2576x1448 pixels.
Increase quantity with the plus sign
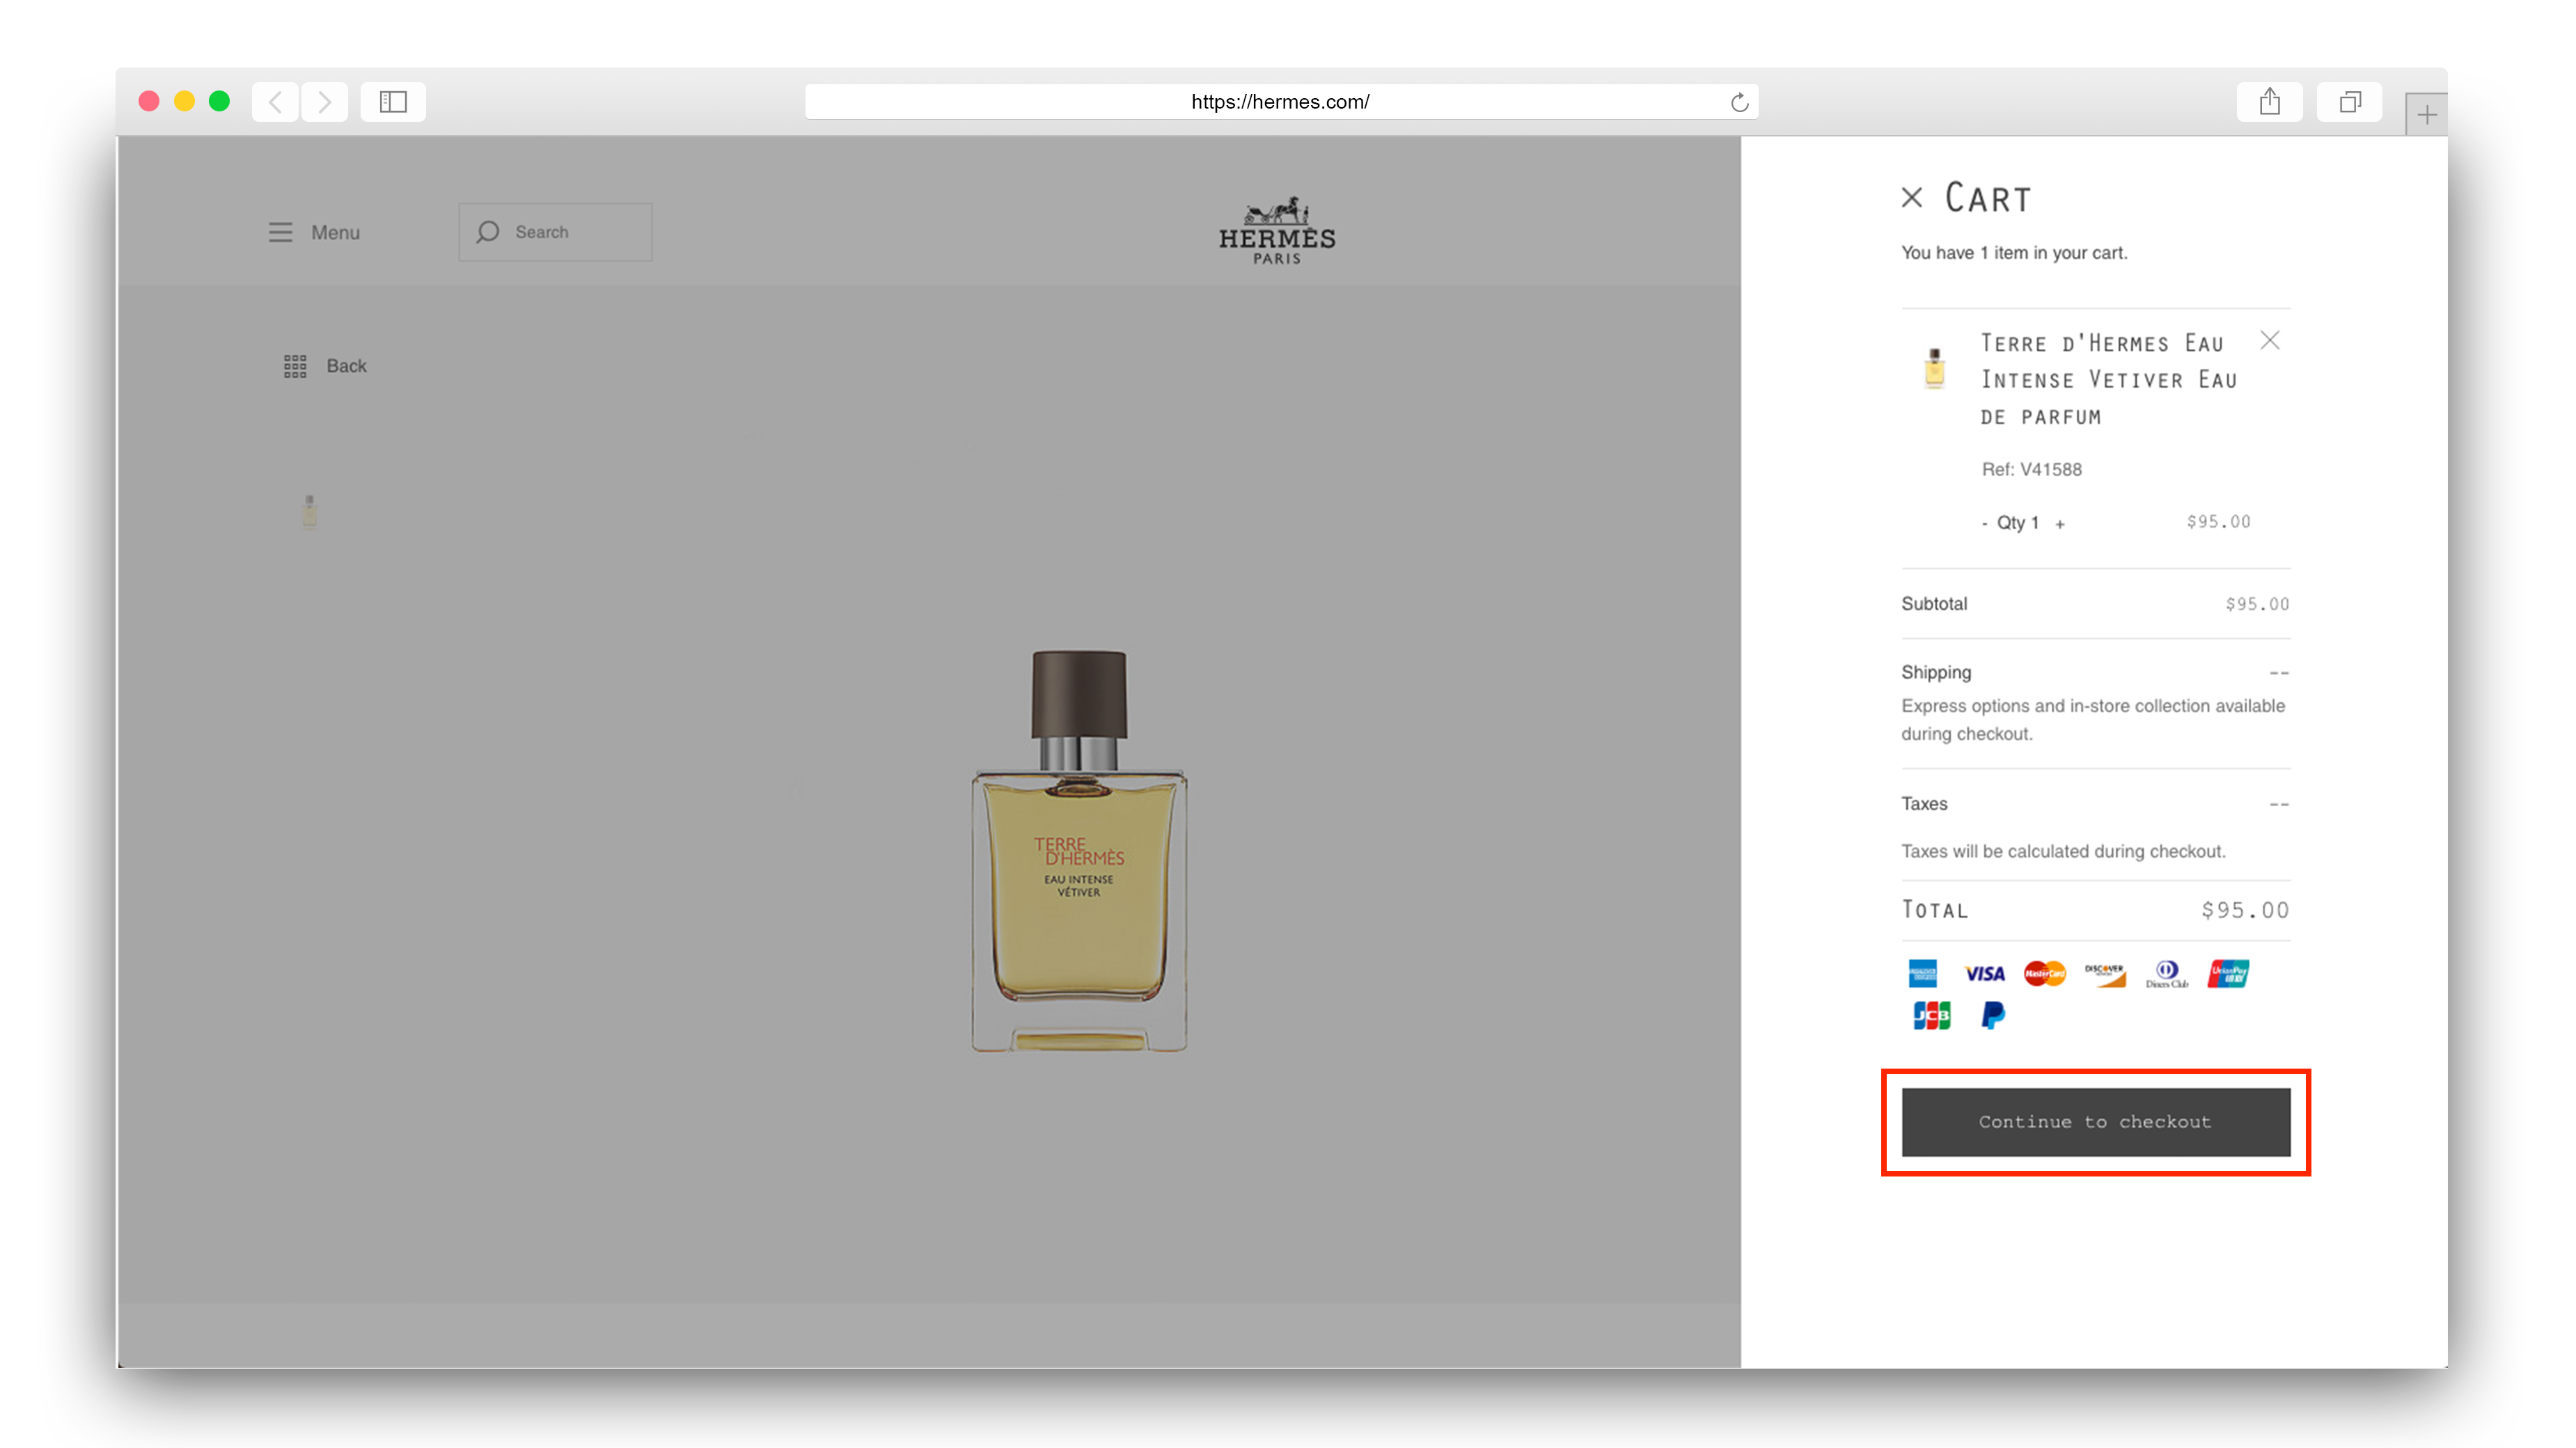(2060, 524)
